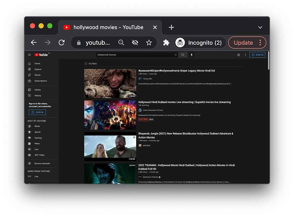This screenshot has height=216, width=294.
Task: Open Music under Best of YouTube
Action: 41,126
